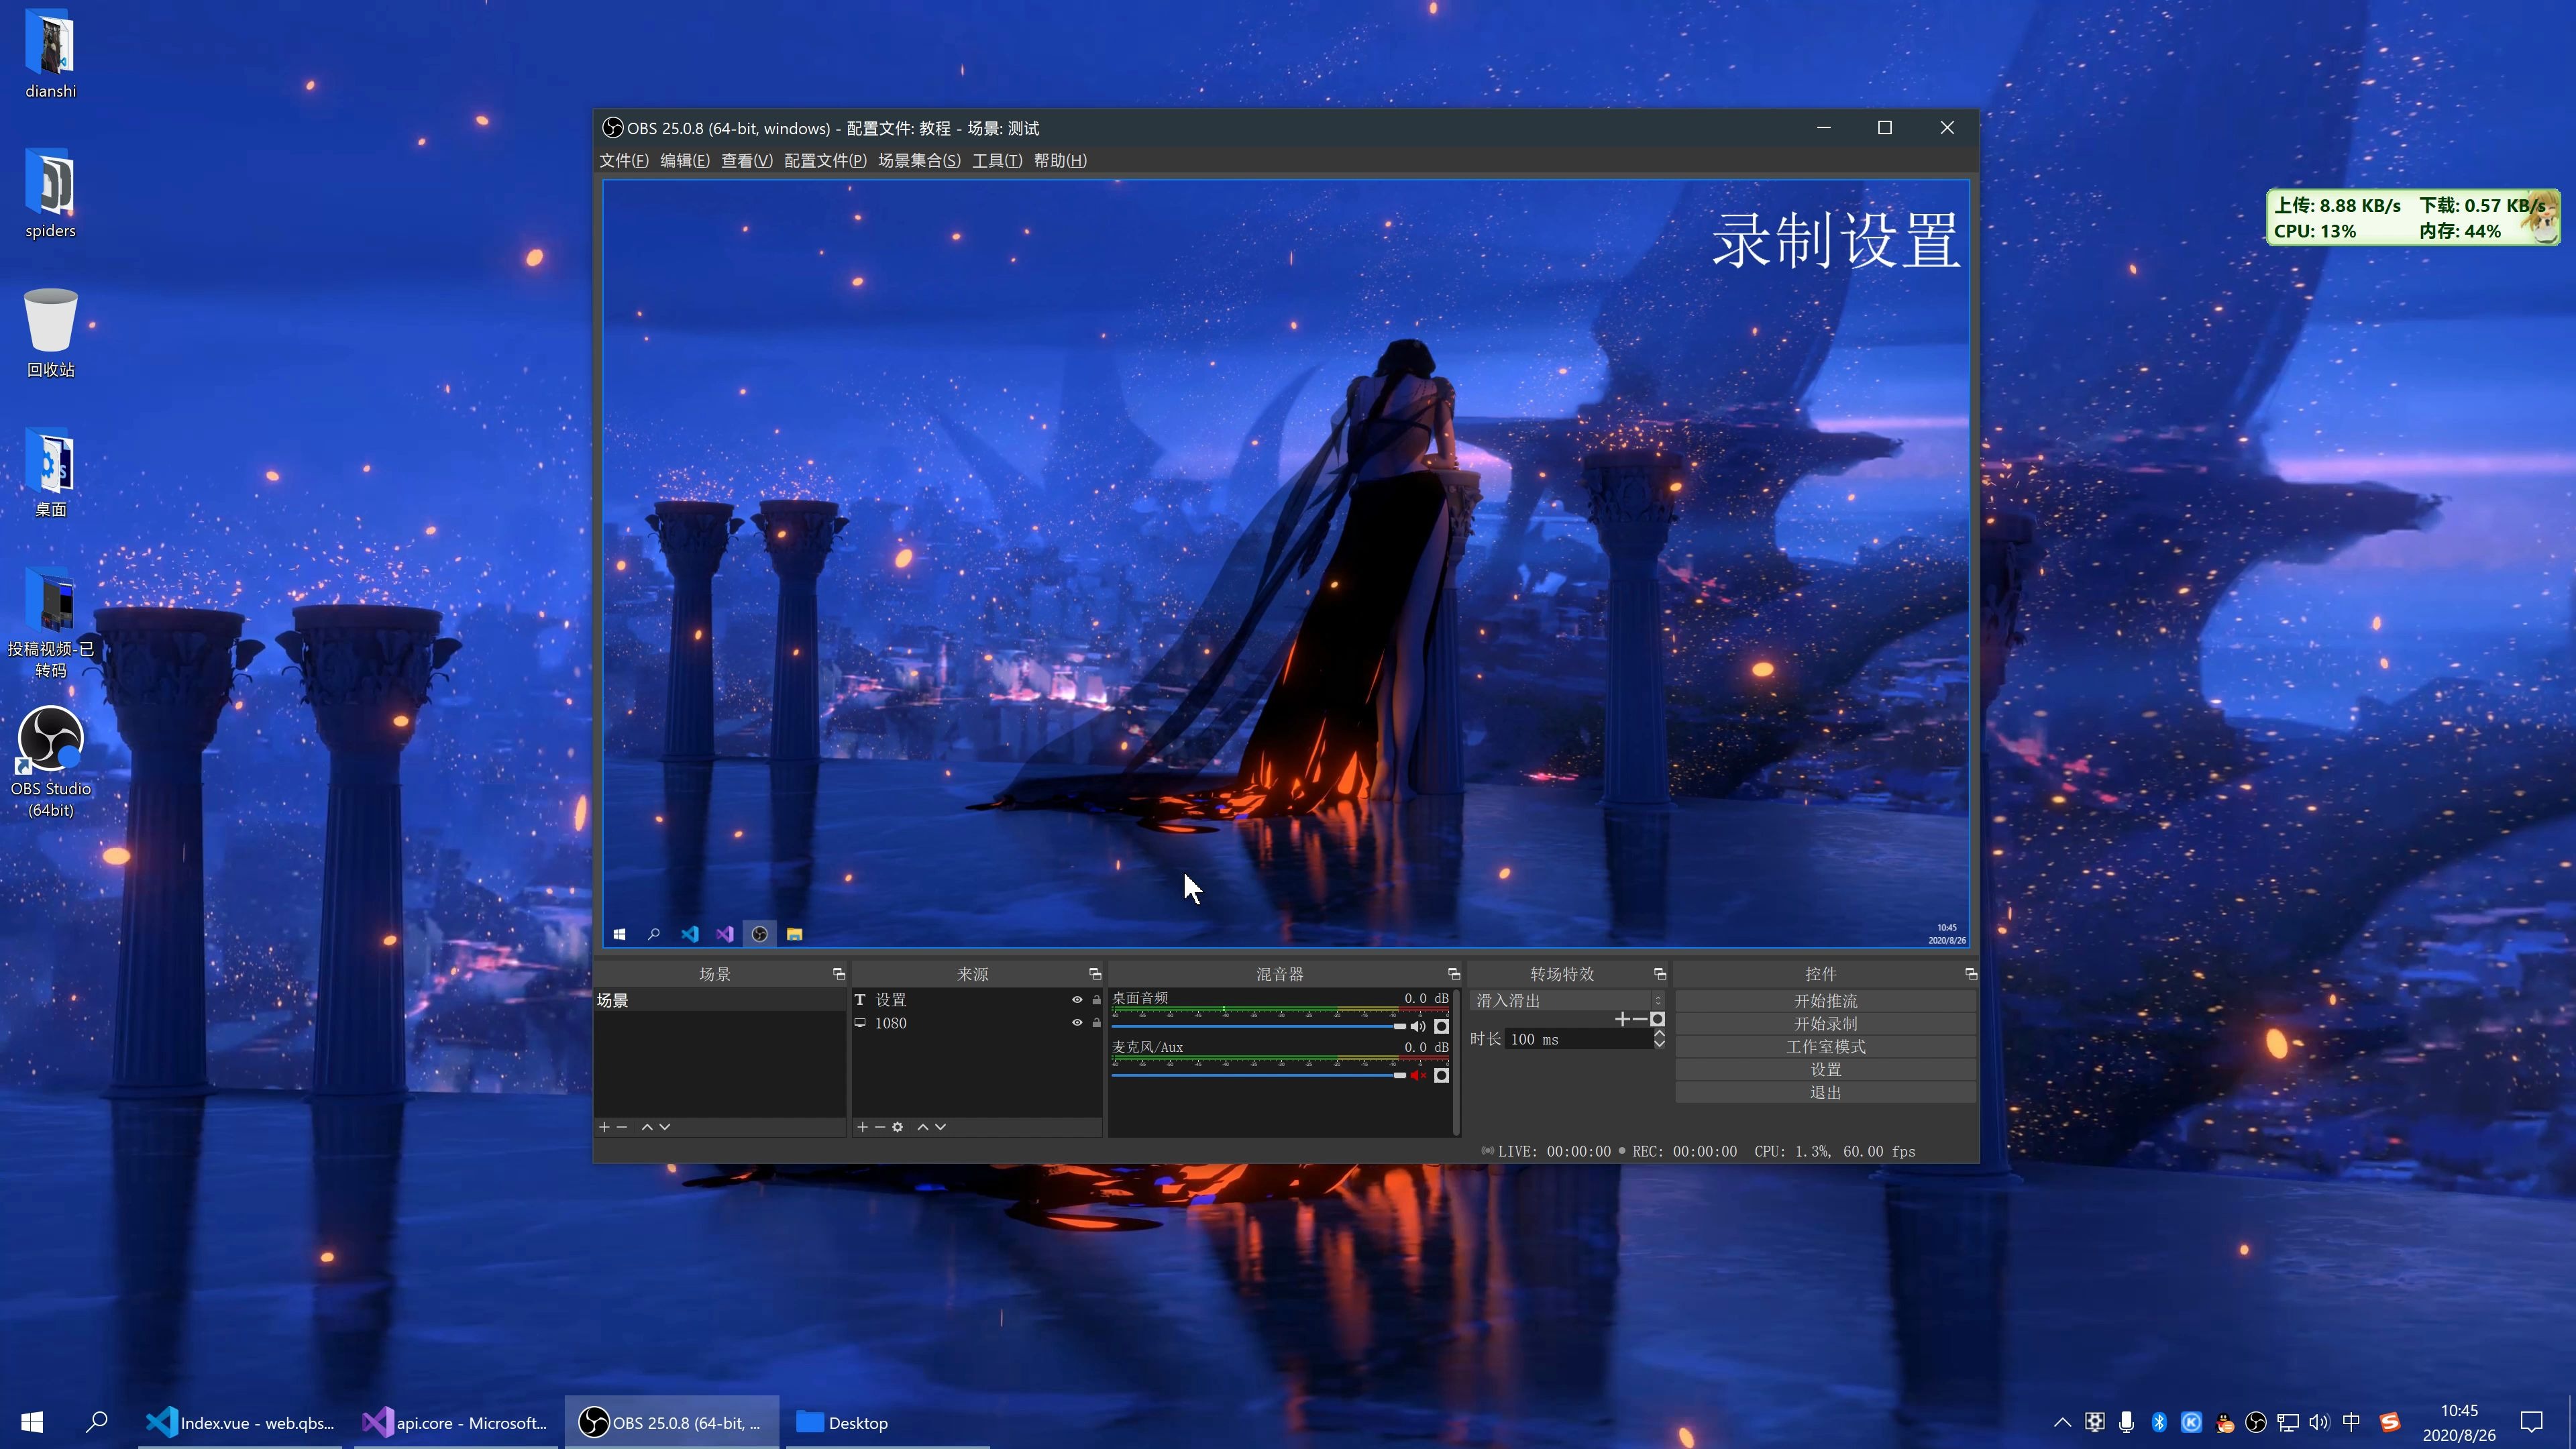Toggle lock on 设置 source
Viewport: 2576px width, 1449px height.
click(x=1096, y=1000)
